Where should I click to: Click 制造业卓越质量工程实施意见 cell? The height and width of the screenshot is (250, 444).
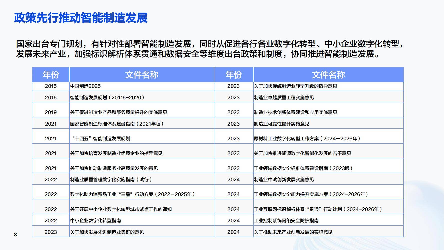click(x=328, y=97)
